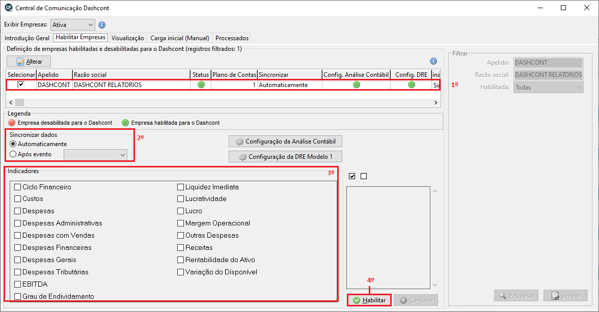Viewport: 599px width, 312px height.
Task: Select the Após evento radio button
Action: point(13,154)
